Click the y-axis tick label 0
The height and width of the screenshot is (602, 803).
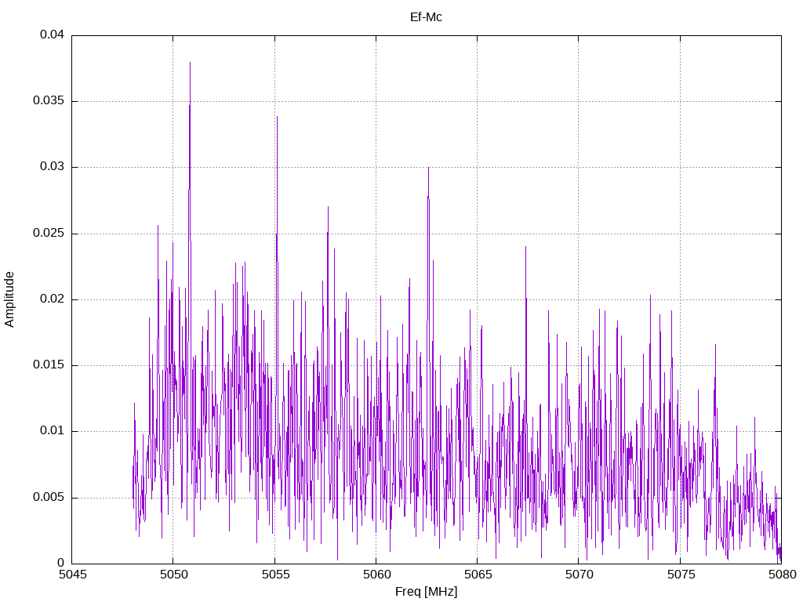tap(60, 563)
